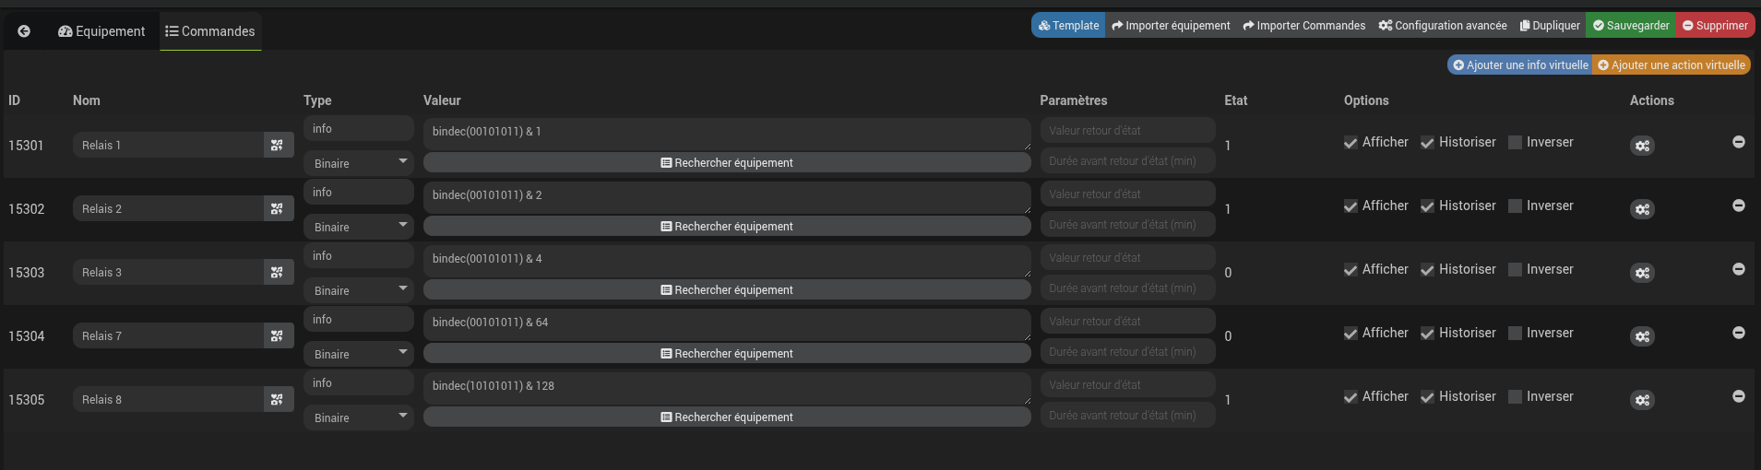Click the back arrow icon
Viewport: 1761px width, 470px height.
pyautogui.click(x=24, y=31)
